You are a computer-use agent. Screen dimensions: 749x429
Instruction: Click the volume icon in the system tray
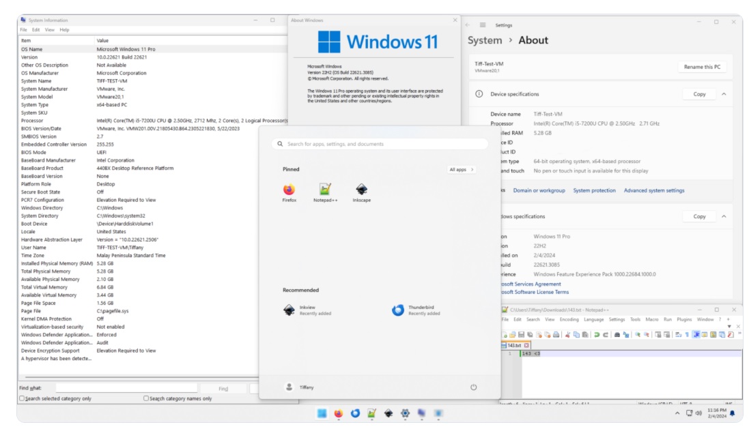pyautogui.click(x=698, y=413)
